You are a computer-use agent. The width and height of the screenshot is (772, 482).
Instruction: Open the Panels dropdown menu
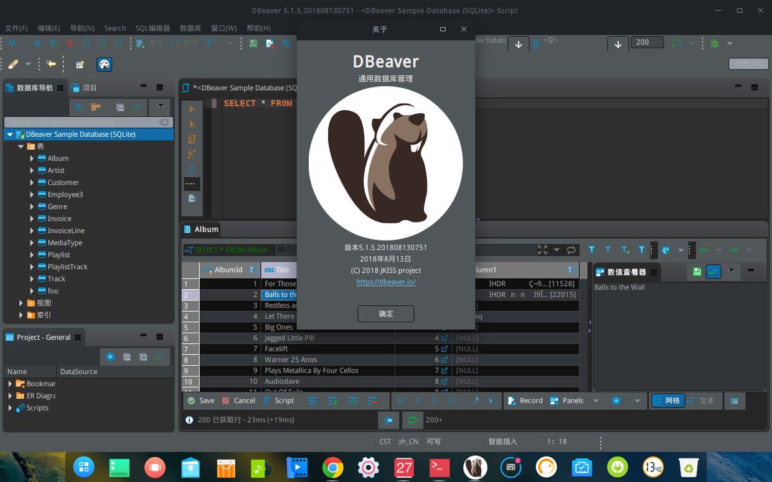(x=596, y=401)
